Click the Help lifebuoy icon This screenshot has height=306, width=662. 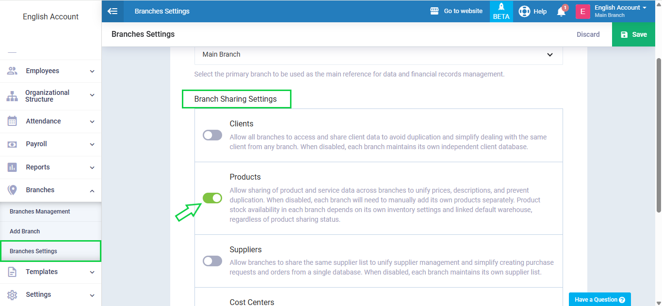pos(524,11)
